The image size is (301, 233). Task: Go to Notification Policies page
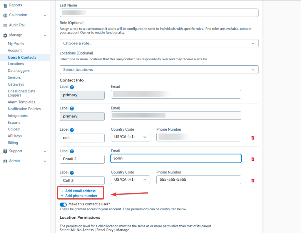click(x=24, y=109)
